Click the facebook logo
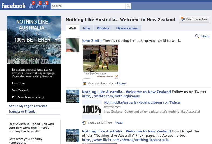 click(x=13, y=6)
